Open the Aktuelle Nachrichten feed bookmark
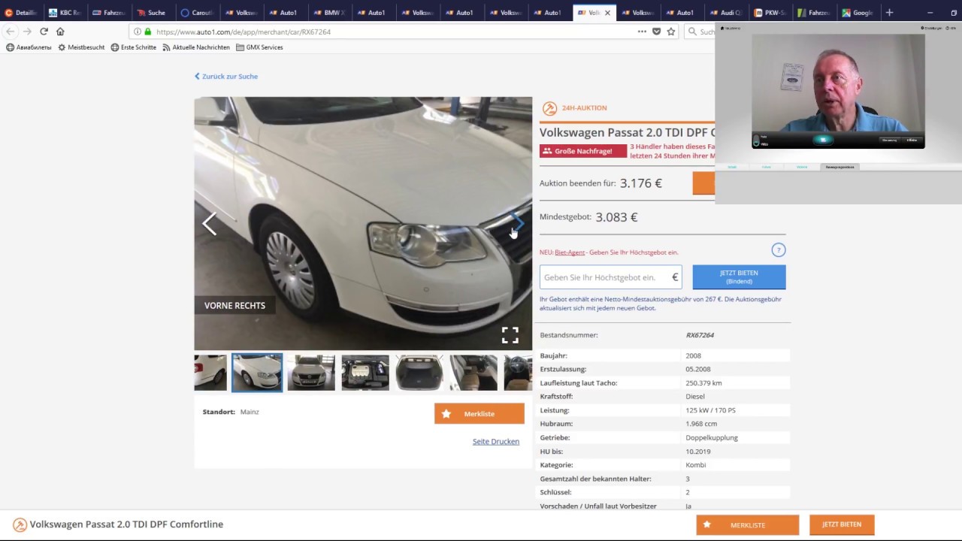Viewport: 962px width, 541px height. click(195, 47)
